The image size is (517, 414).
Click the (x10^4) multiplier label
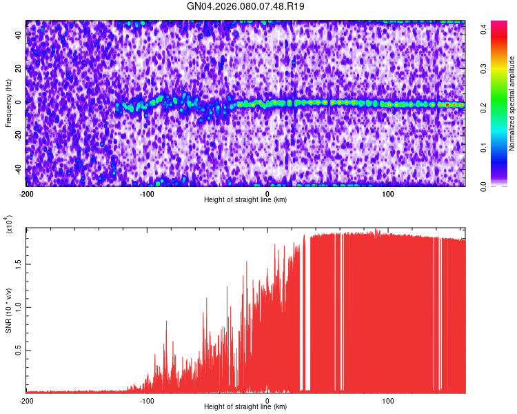coord(8,225)
